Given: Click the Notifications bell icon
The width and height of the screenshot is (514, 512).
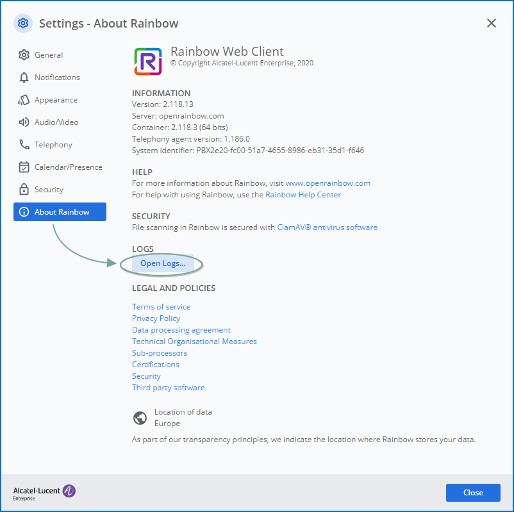Looking at the screenshot, I should (24, 78).
